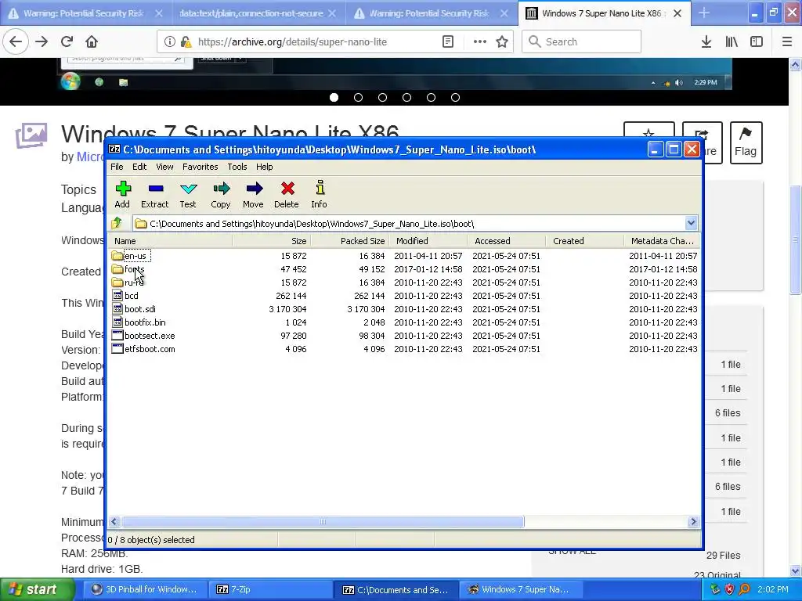The height and width of the screenshot is (601, 802).
Task: Switch to data:text/plain connection-not-secure tab
Action: [x=251, y=13]
